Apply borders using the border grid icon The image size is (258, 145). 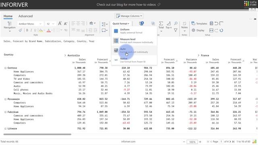pos(57,30)
